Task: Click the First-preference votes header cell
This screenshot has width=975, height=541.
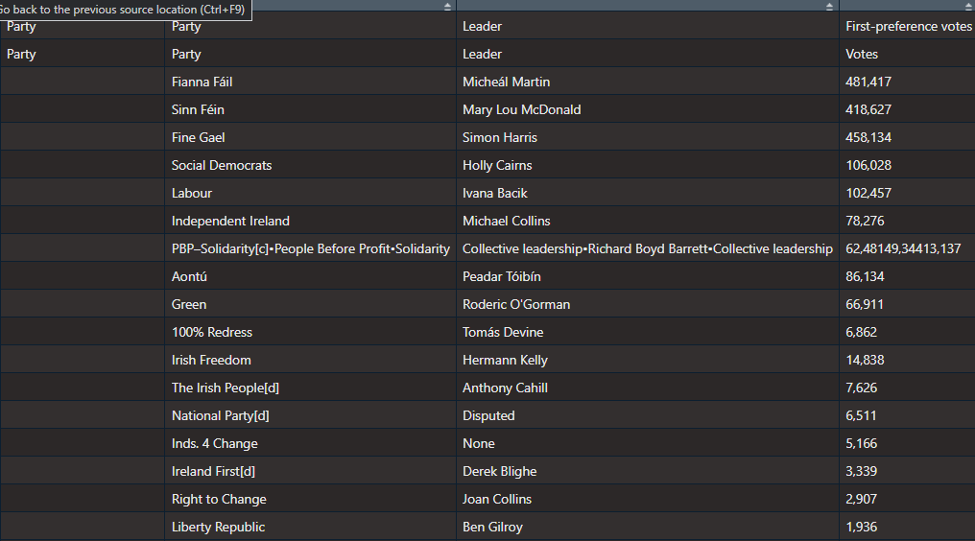Action: [908, 26]
